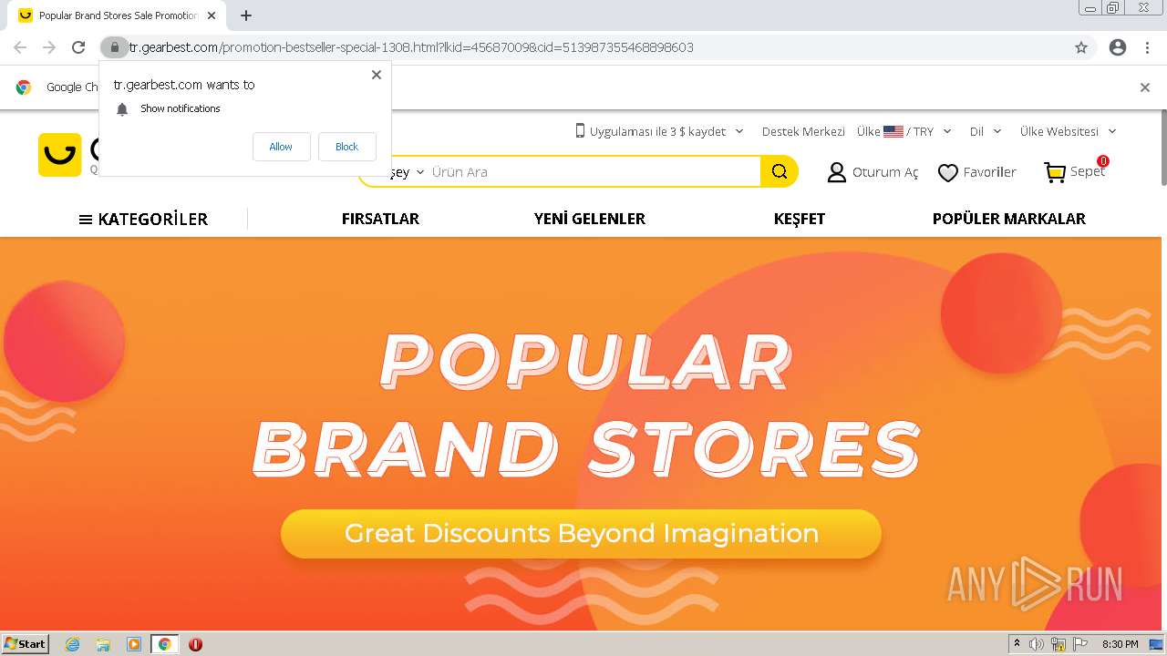Open the Chrome three-dot menu
The height and width of the screenshot is (656, 1167).
(x=1147, y=47)
